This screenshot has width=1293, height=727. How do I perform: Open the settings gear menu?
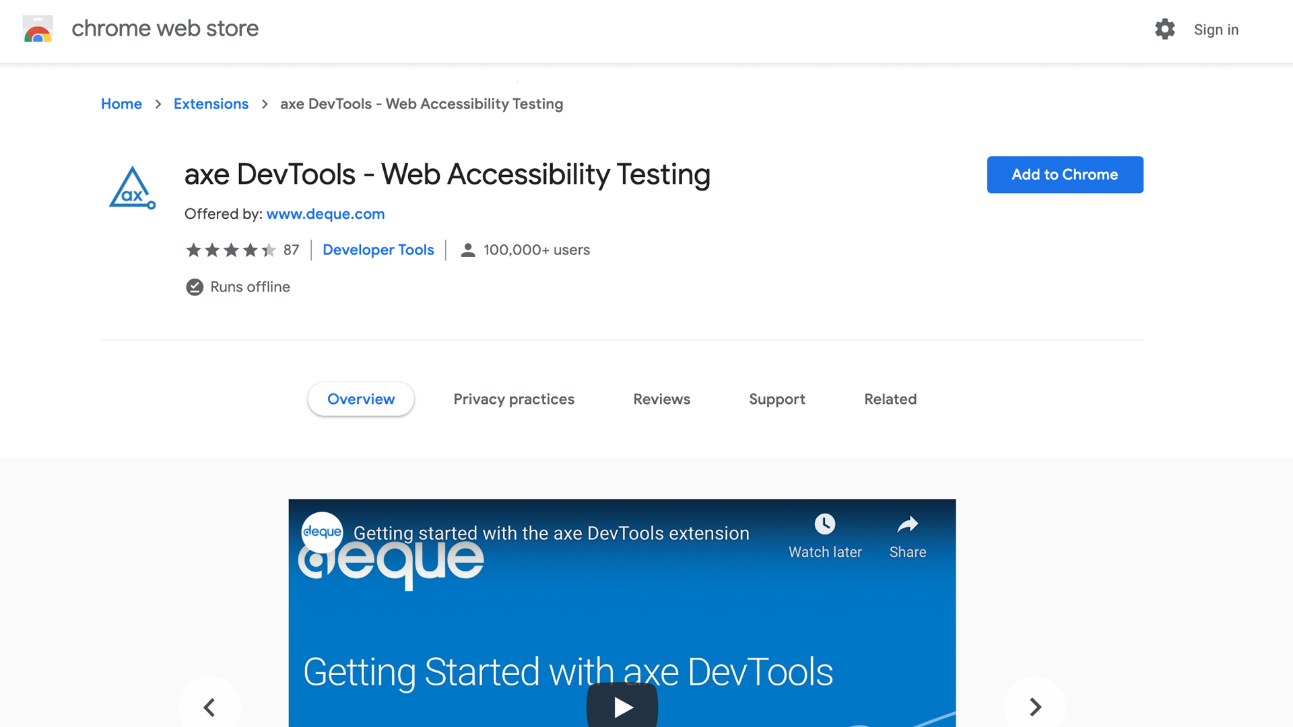click(x=1165, y=29)
